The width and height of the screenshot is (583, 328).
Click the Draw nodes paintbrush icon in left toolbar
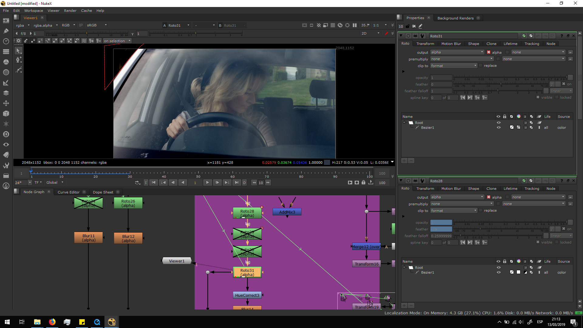6,31
